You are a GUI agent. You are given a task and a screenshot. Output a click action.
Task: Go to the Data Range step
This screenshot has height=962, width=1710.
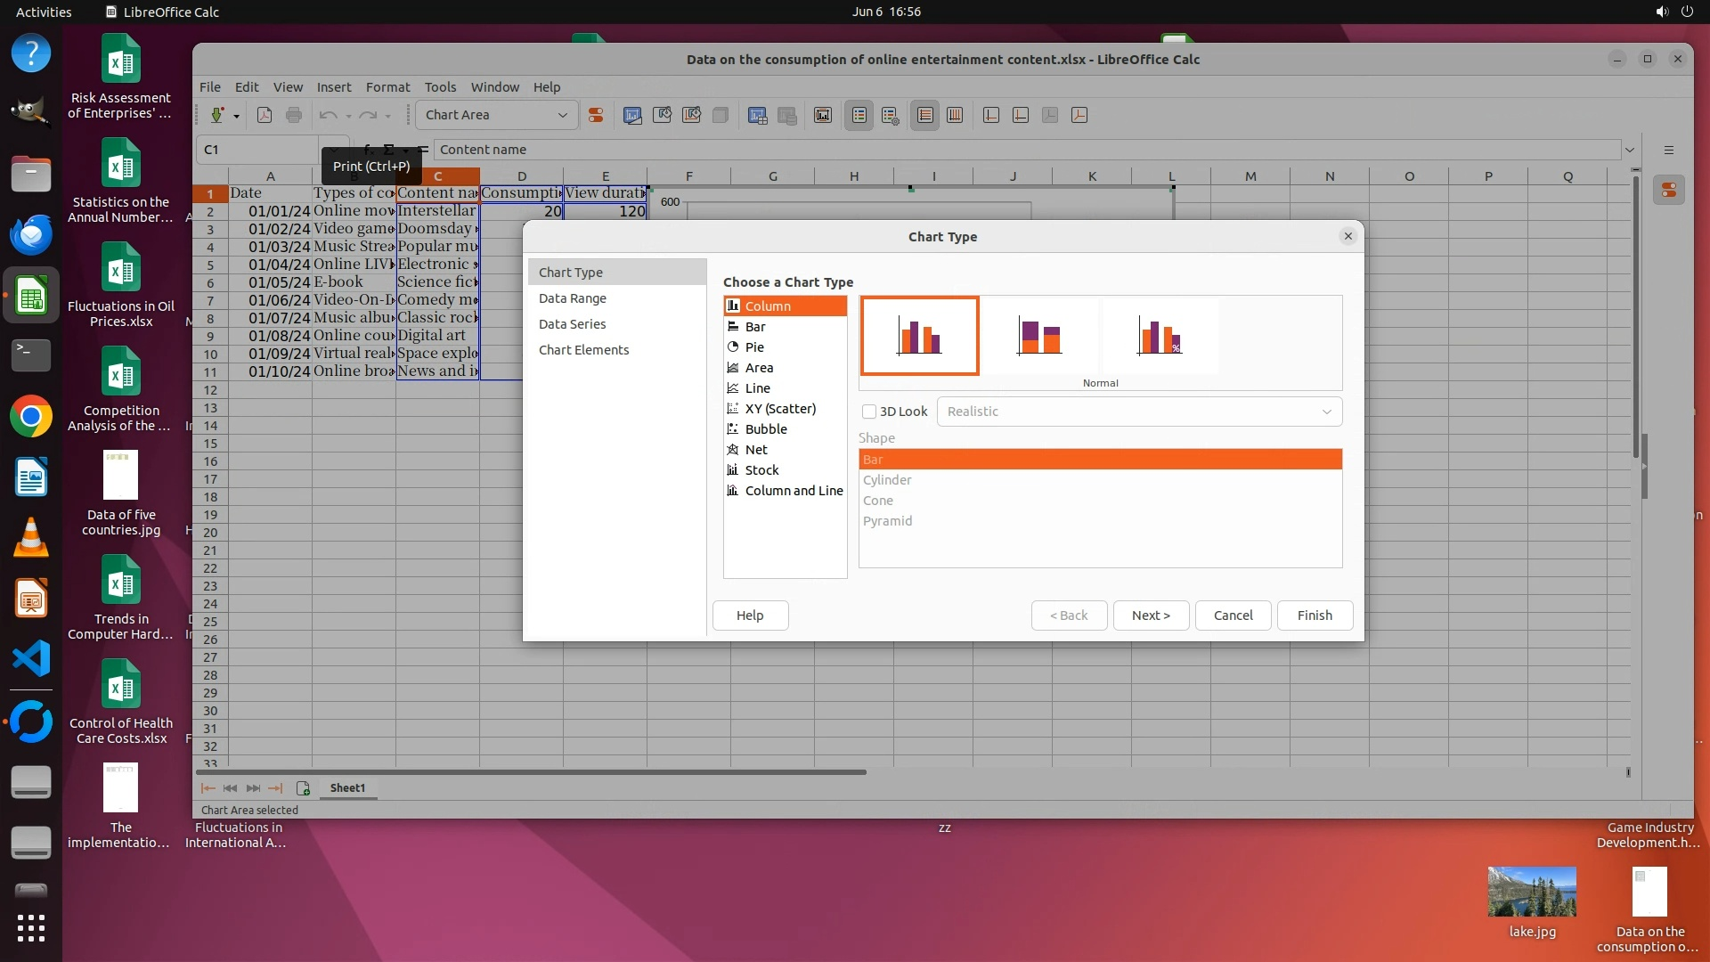point(572,298)
